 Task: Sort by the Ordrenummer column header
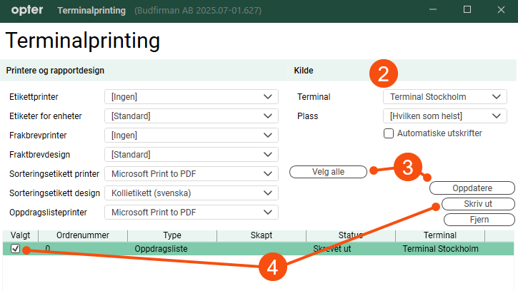[82, 235]
